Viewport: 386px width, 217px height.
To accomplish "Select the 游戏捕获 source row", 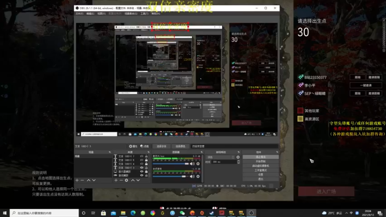I will tap(131, 176).
